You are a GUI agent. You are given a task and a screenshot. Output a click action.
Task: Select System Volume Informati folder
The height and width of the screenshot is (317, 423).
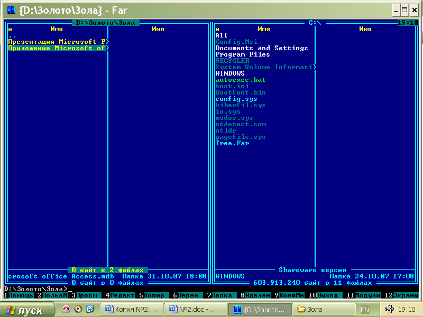coord(266,67)
